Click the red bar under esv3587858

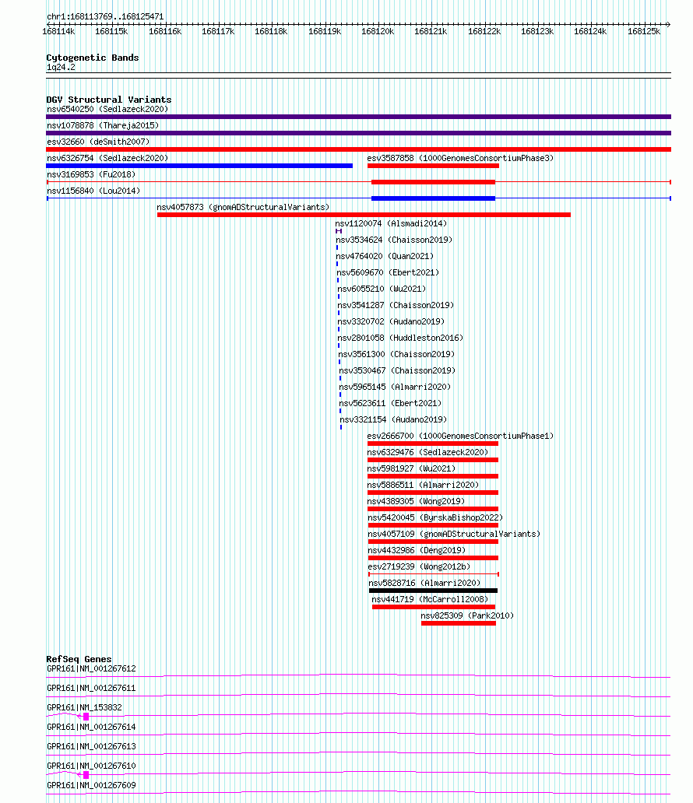point(433,166)
